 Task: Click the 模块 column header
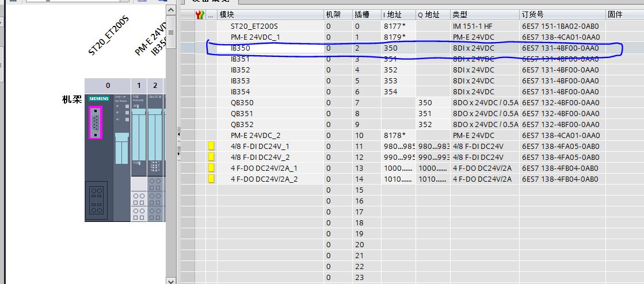pos(270,15)
